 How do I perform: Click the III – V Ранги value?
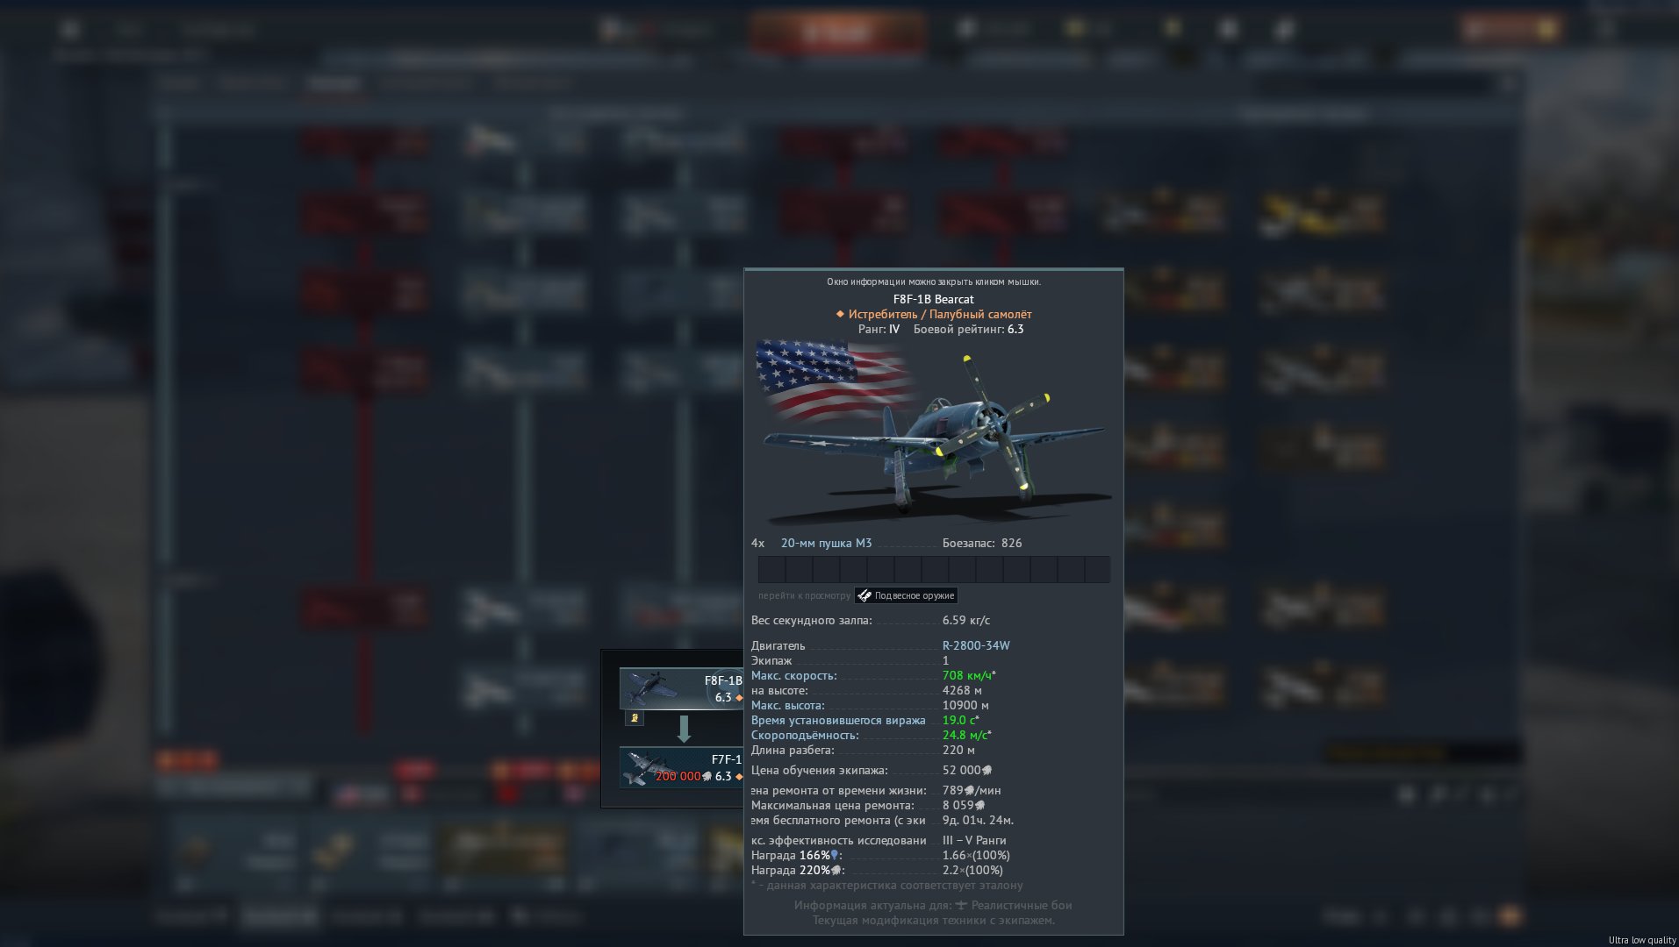tap(974, 840)
